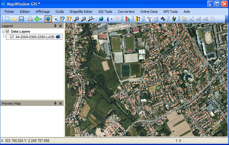
Task: Expand the previous zoom dropdown arrow
Action: tap(94, 19)
